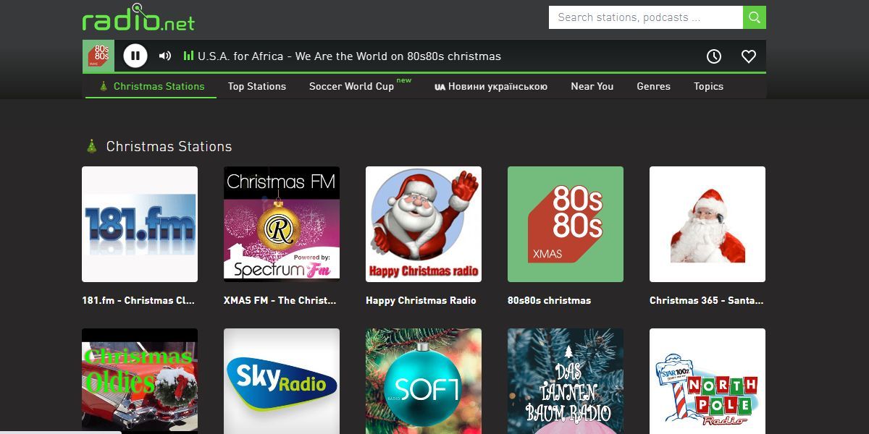Click the Christmas Stations section heading
The width and height of the screenshot is (869, 434).
pyautogui.click(x=169, y=146)
